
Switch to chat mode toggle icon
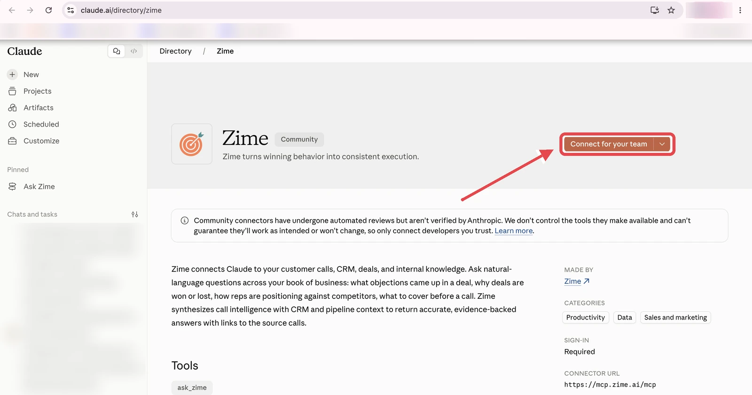click(117, 51)
